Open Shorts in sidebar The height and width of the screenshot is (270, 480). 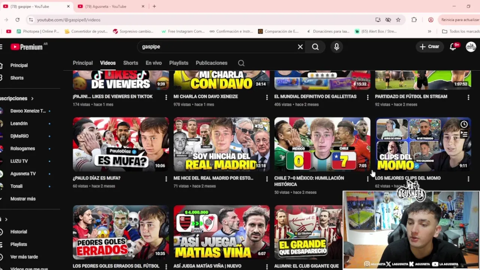tap(17, 78)
